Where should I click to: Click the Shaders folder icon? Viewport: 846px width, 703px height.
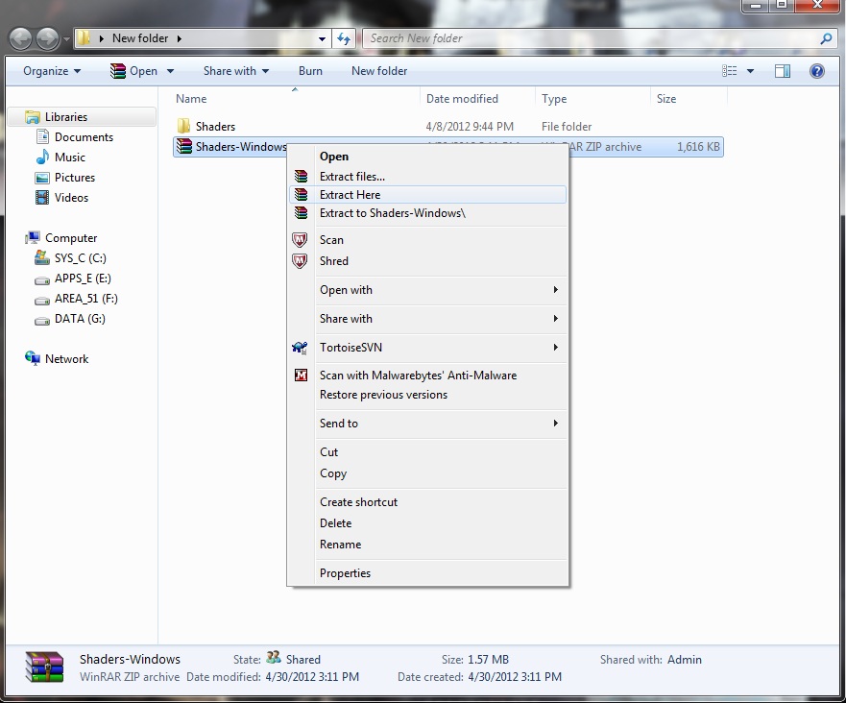[x=183, y=126]
